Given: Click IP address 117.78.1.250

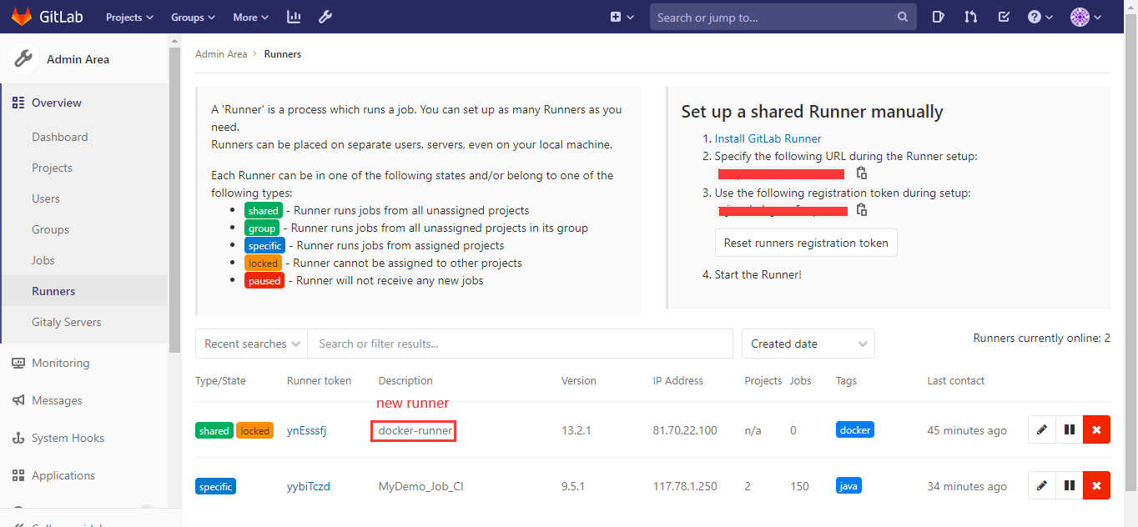Looking at the screenshot, I should coord(684,486).
